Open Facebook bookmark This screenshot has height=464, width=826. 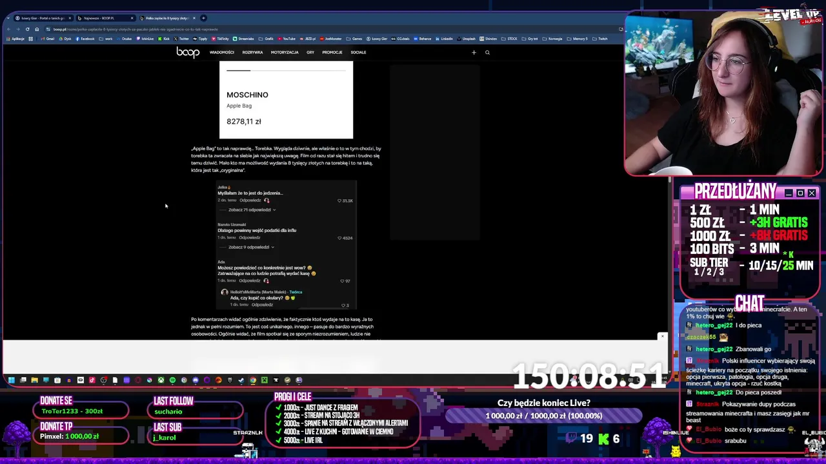point(85,39)
